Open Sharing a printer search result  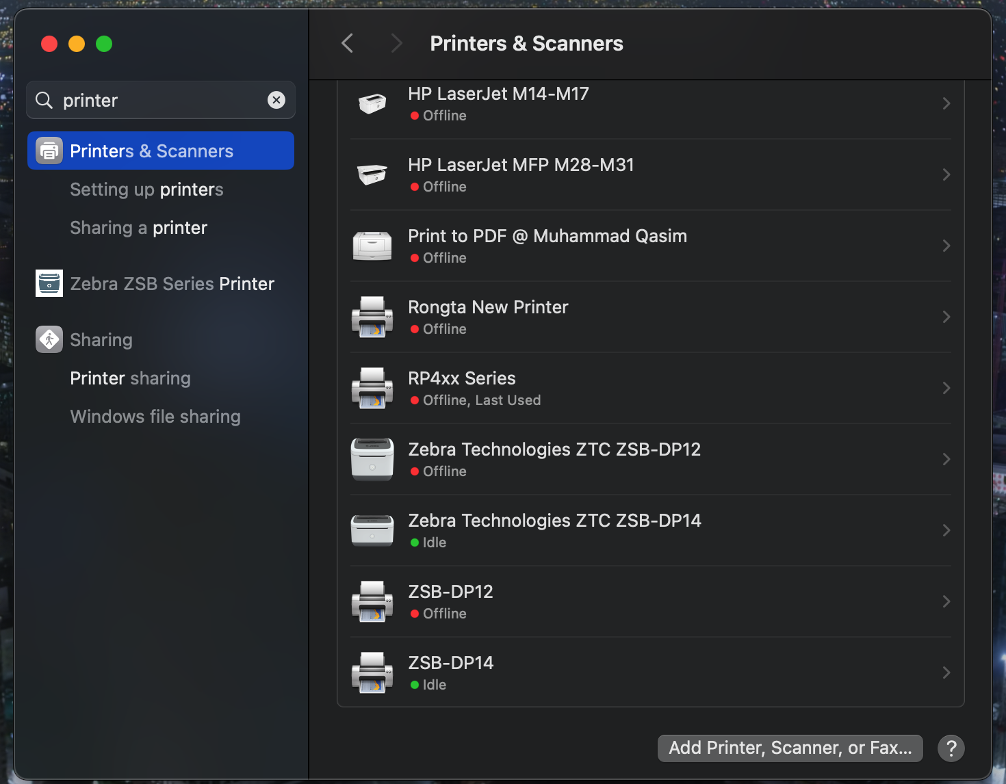[x=138, y=228]
